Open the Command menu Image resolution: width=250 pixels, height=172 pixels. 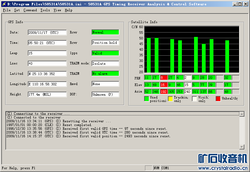coord(30,10)
